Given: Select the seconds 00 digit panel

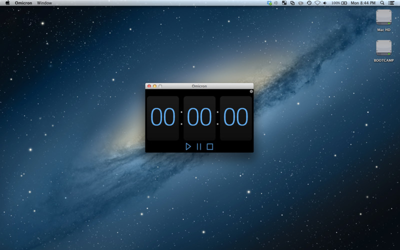Looking at the screenshot, I should 236,118.
